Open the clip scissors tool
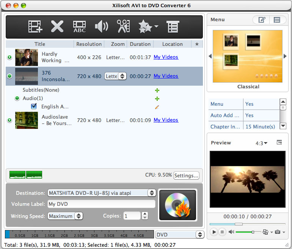 click(x=123, y=27)
